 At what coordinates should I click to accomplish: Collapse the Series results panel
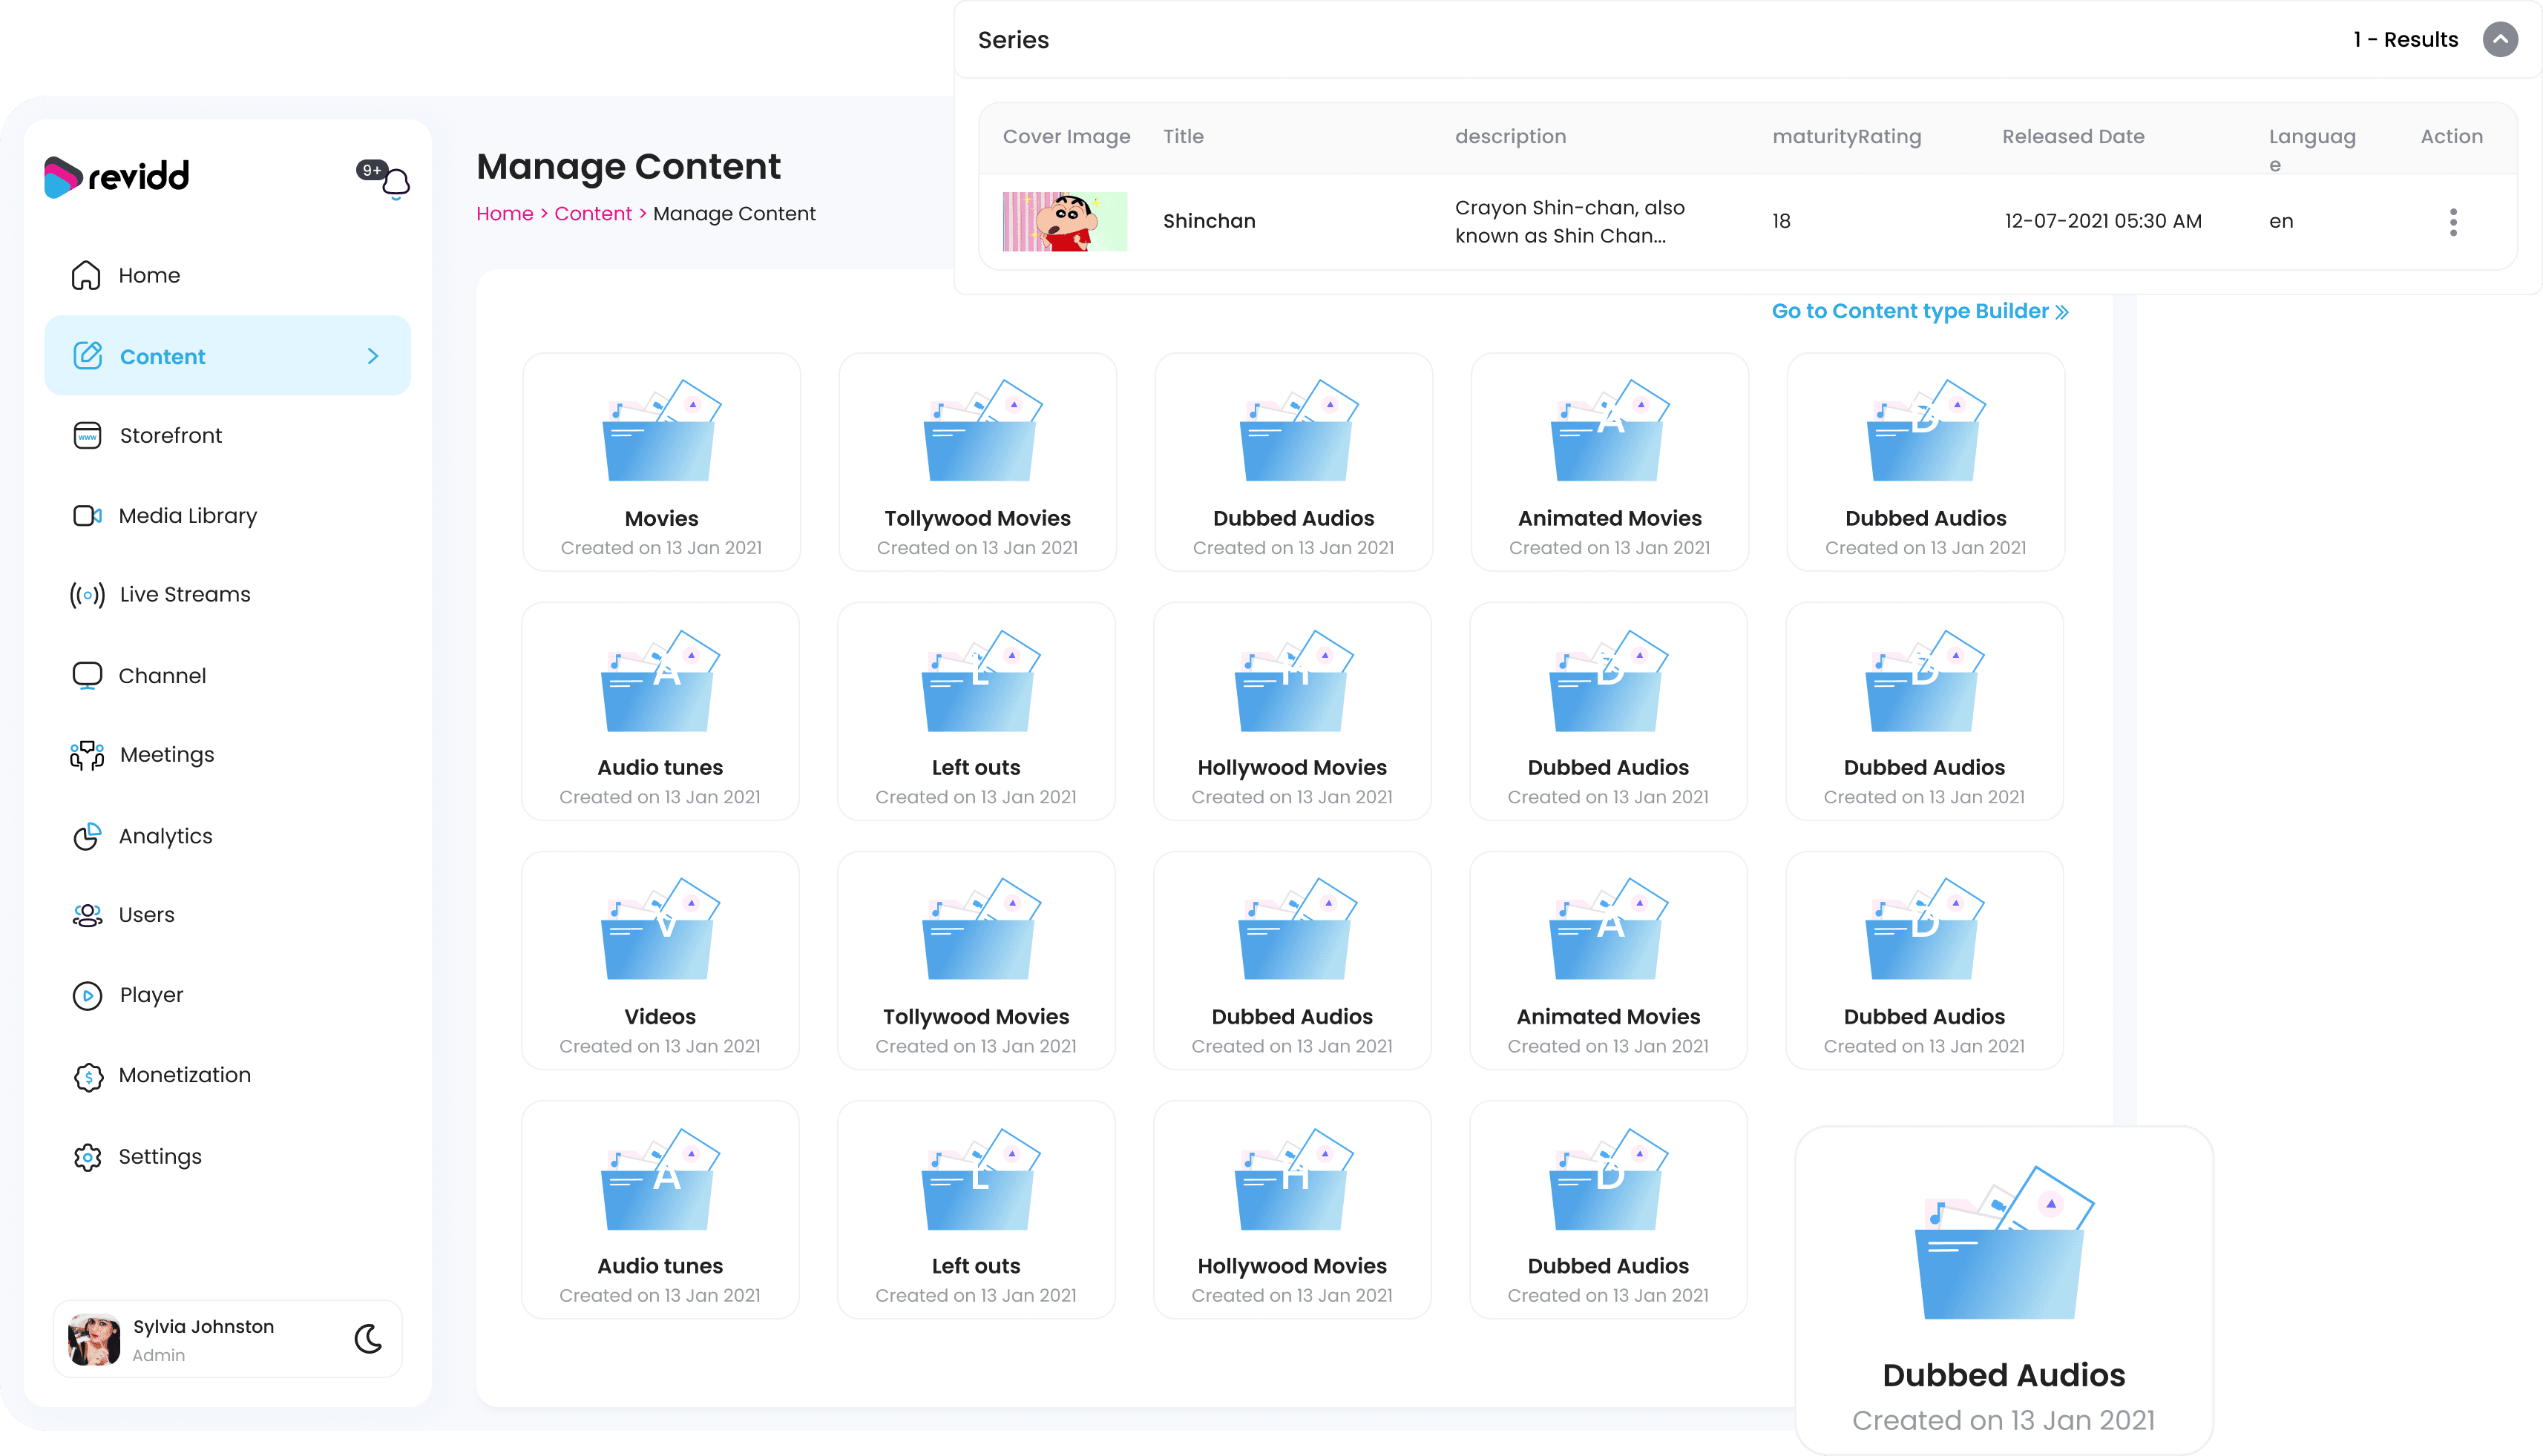point(2499,40)
